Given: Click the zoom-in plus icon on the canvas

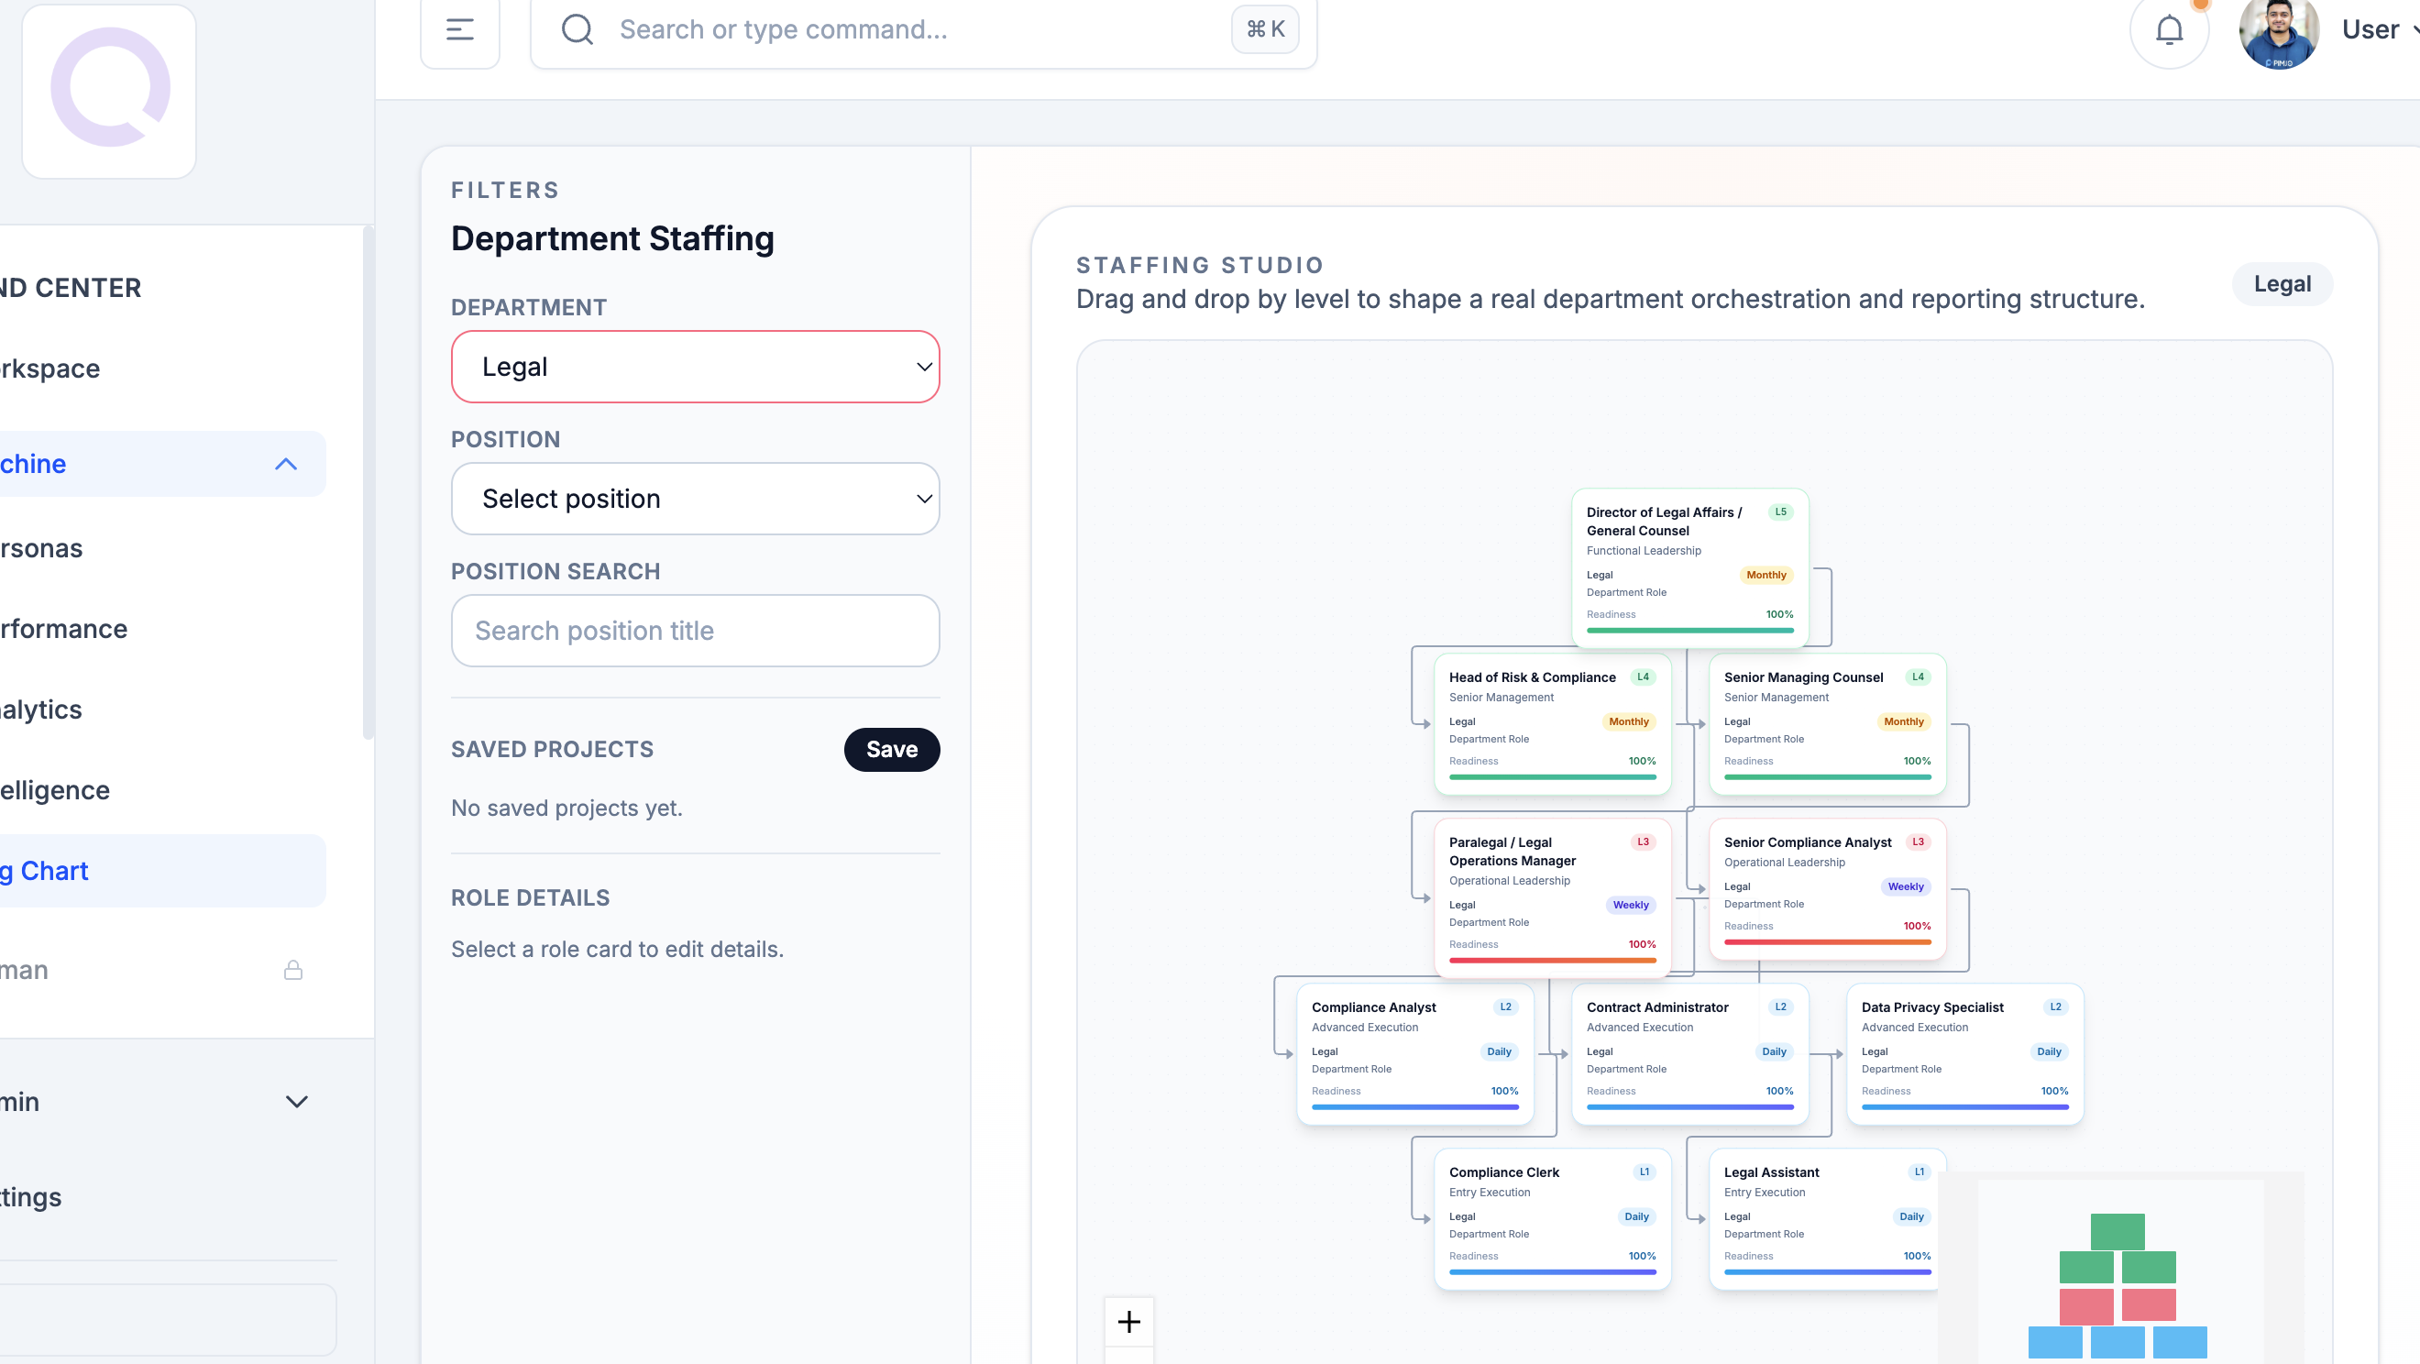Looking at the screenshot, I should point(1129,1321).
